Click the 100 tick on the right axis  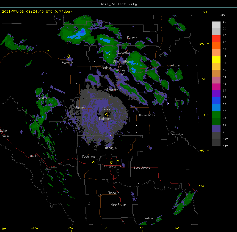click(x=202, y=44)
